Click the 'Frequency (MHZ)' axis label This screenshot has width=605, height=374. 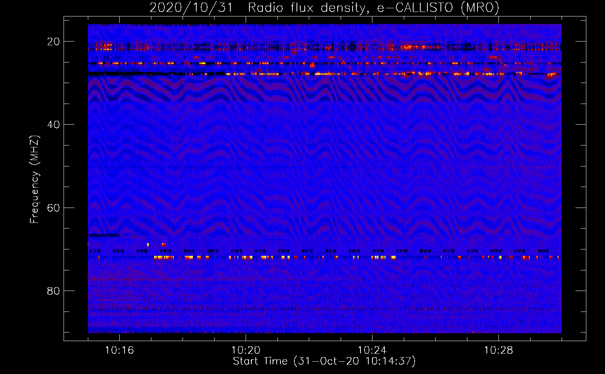point(34,180)
